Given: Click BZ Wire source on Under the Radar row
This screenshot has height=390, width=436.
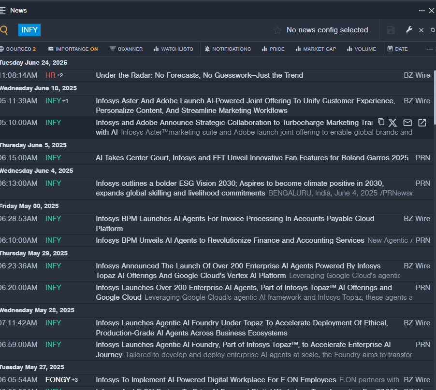Looking at the screenshot, I should [x=417, y=75].
